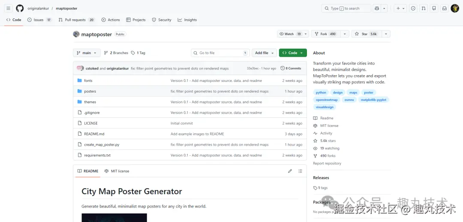The image size is (463, 222).
Task: Edit README with the pencil icon
Action: coord(290,171)
